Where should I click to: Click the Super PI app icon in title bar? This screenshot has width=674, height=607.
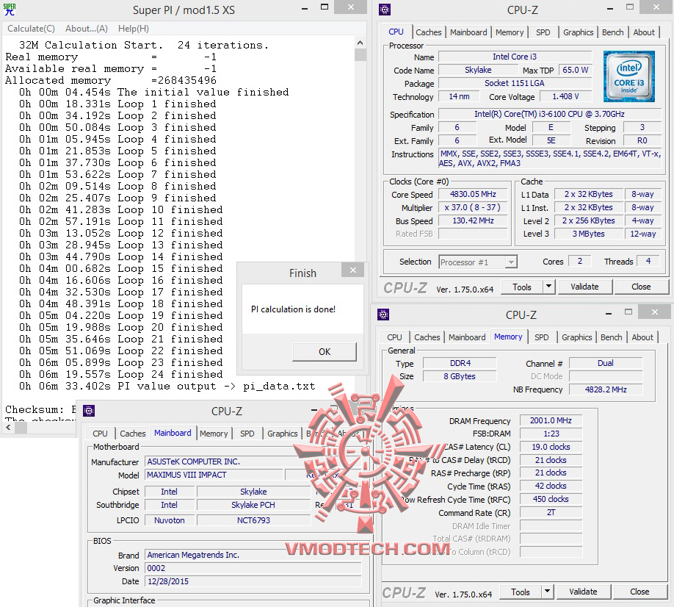[10, 10]
